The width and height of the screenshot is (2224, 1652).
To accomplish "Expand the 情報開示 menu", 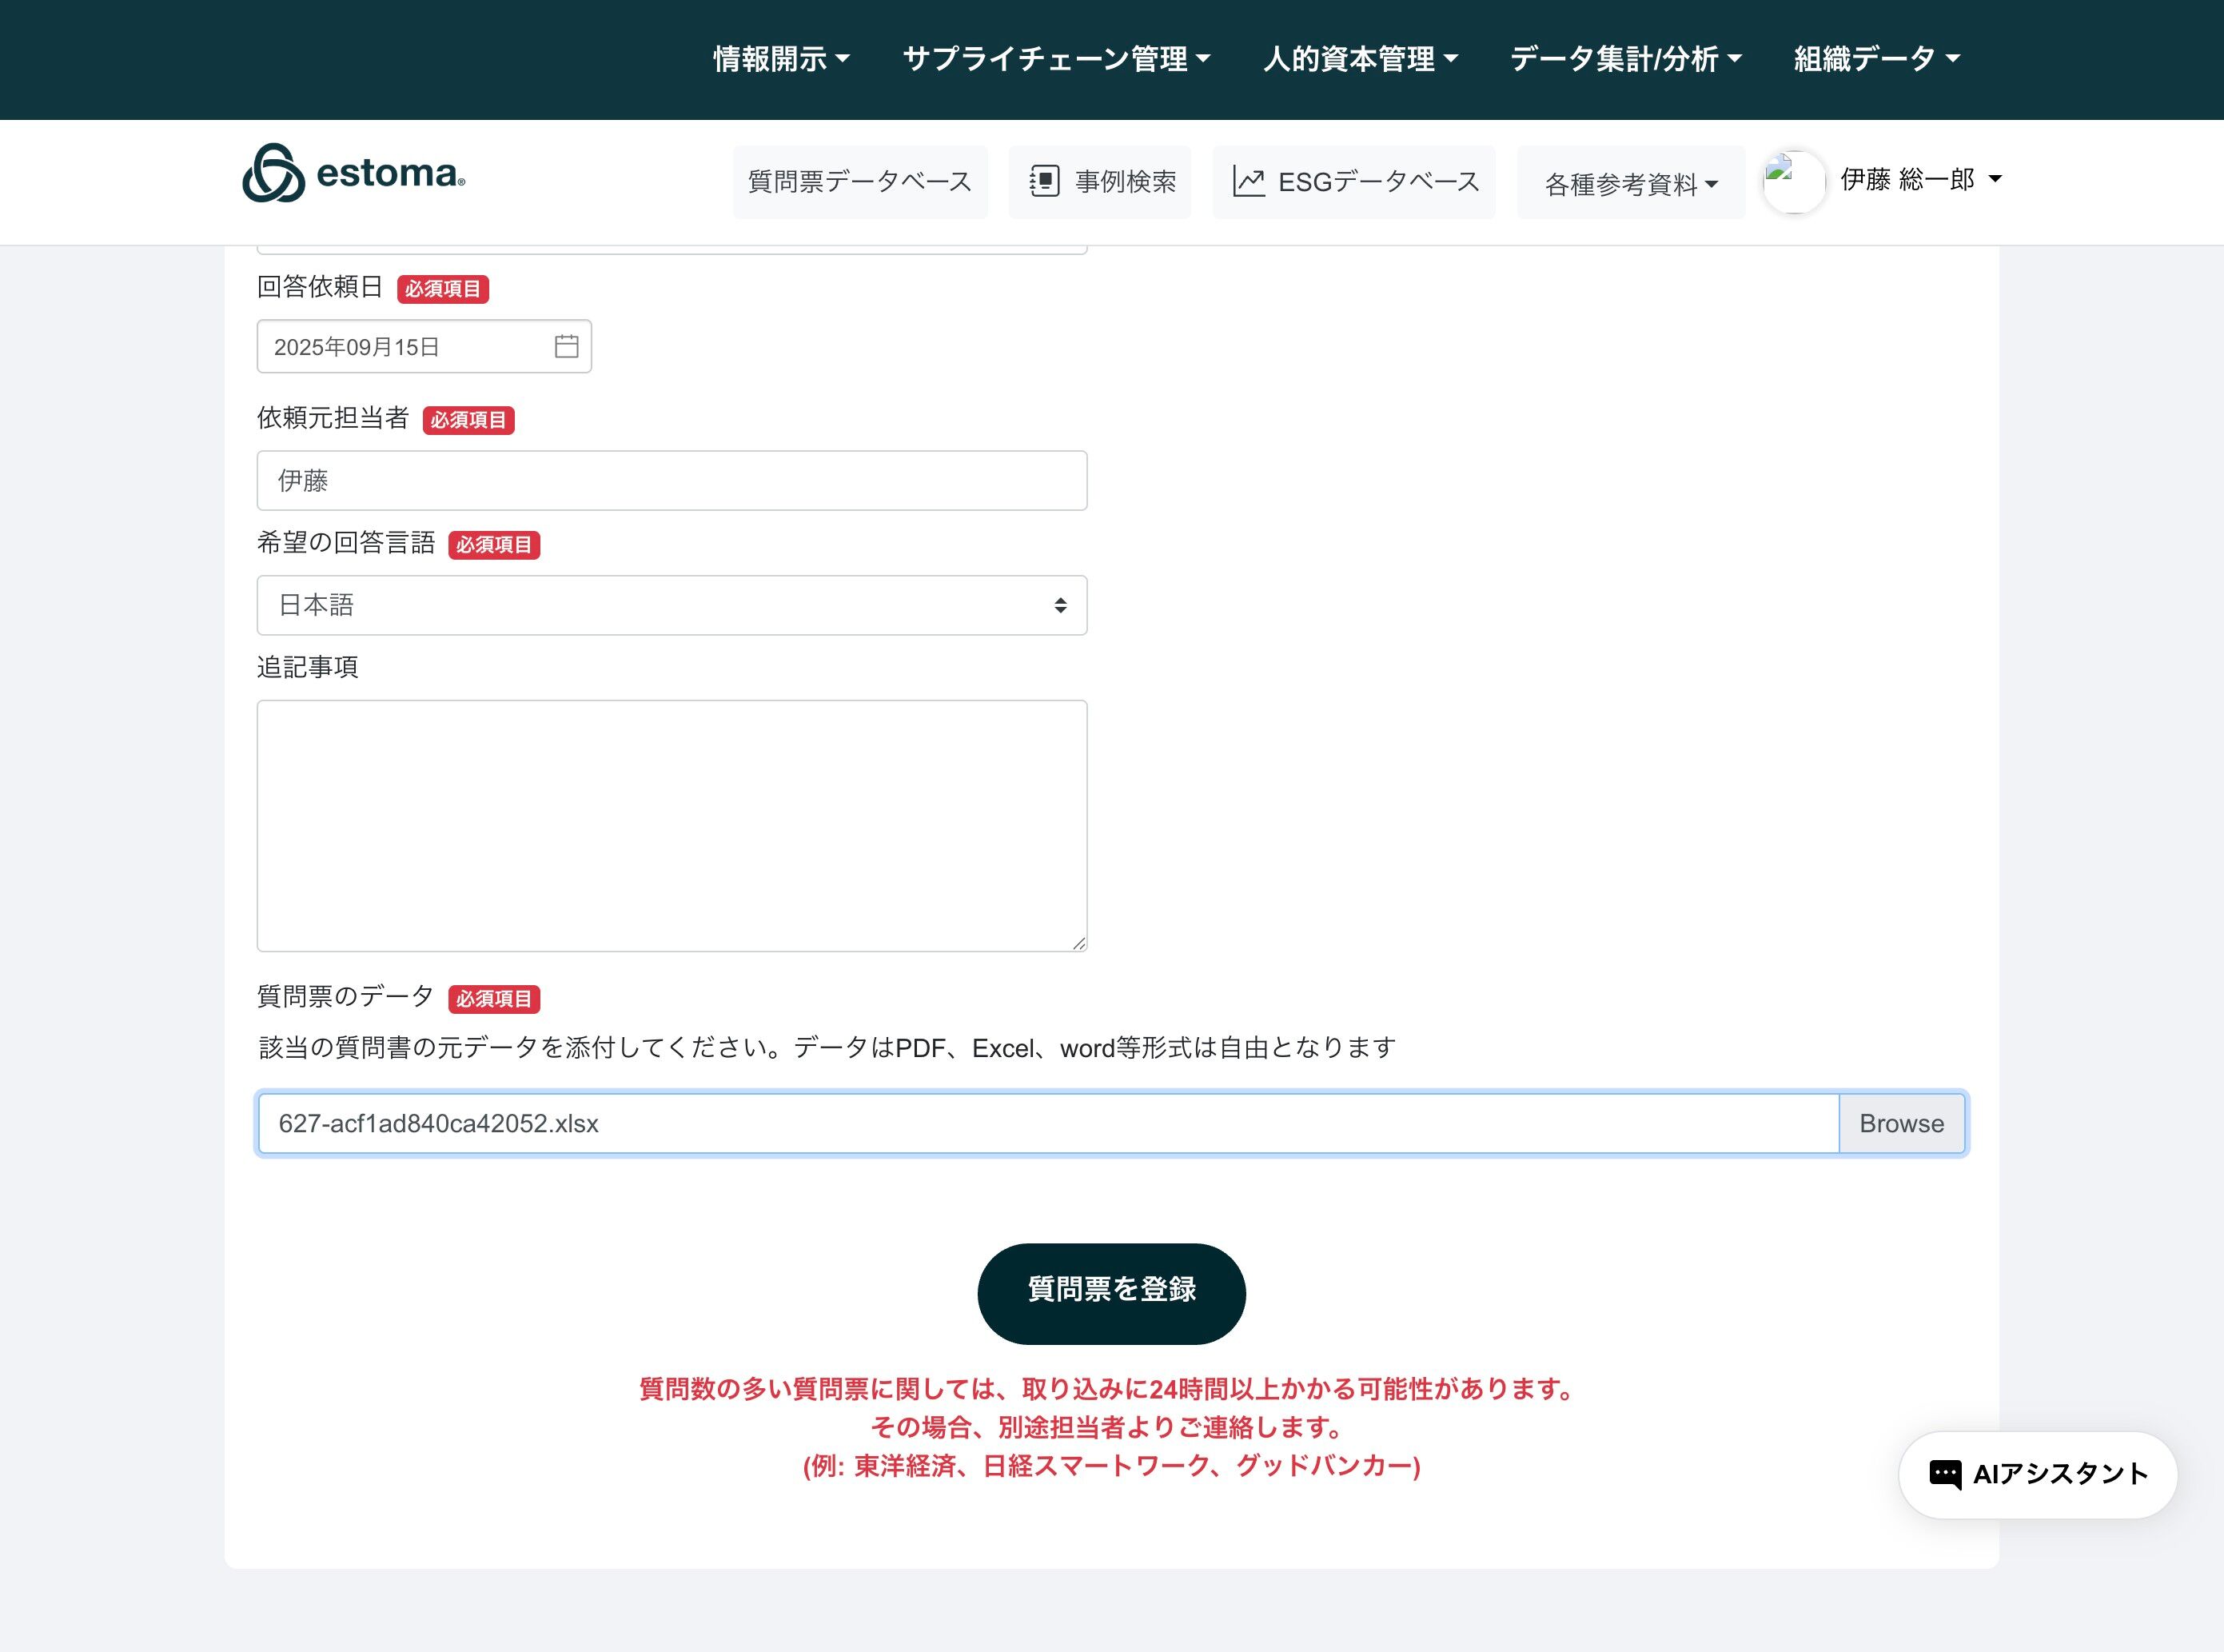I will (781, 59).
